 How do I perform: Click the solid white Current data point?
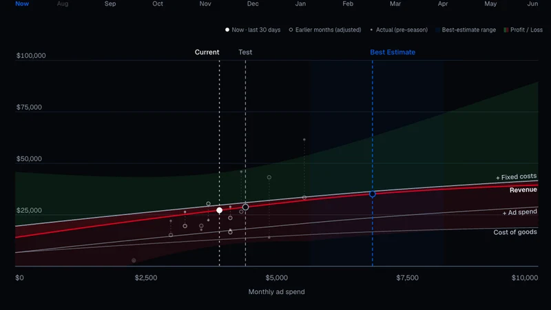coord(219,210)
